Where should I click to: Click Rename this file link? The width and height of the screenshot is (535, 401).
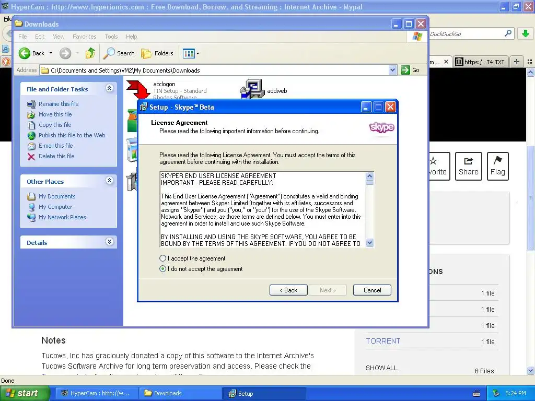(59, 104)
